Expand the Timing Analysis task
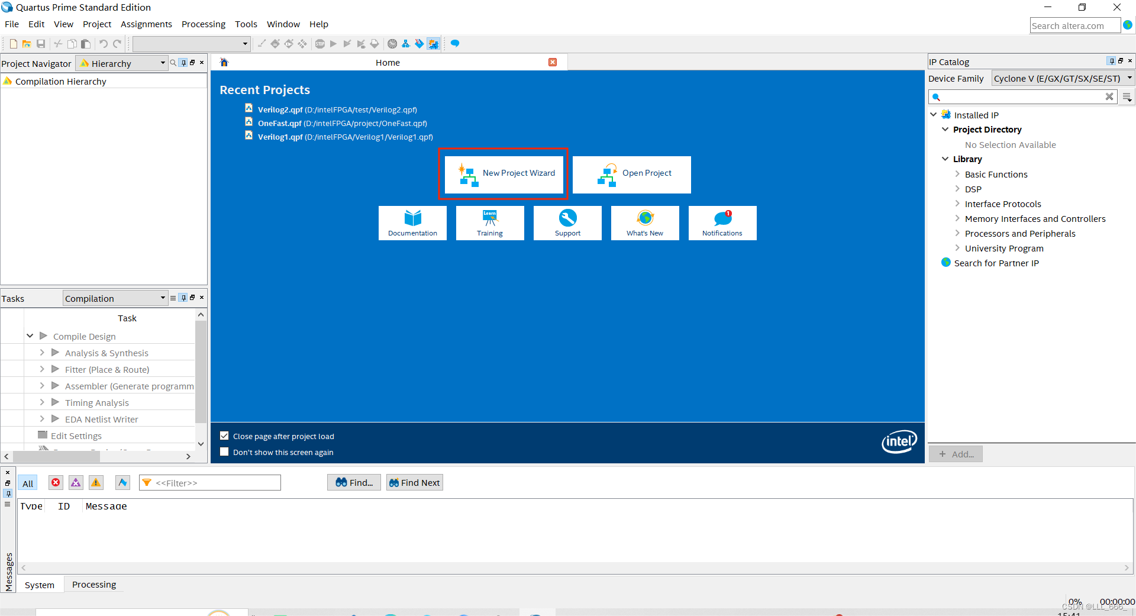Image resolution: width=1136 pixels, height=616 pixels. 42,402
